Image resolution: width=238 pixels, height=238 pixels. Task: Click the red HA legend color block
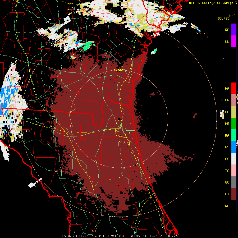tap(234, 88)
